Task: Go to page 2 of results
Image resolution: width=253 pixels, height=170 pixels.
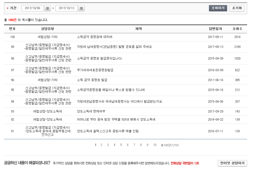Action: coord(101,145)
